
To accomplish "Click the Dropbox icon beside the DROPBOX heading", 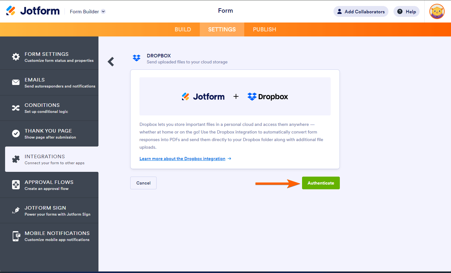I will point(137,58).
